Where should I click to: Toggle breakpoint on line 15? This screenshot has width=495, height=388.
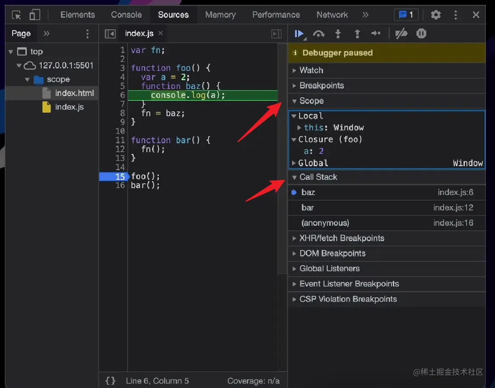click(x=114, y=177)
